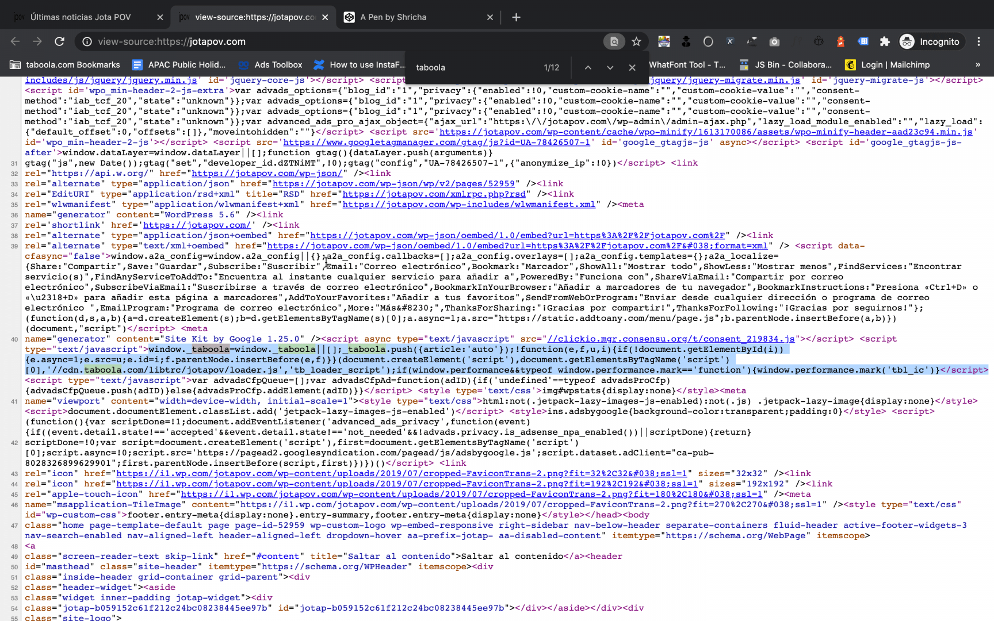Click 'Site Kit by Google 1.25.0' text

[232, 339]
